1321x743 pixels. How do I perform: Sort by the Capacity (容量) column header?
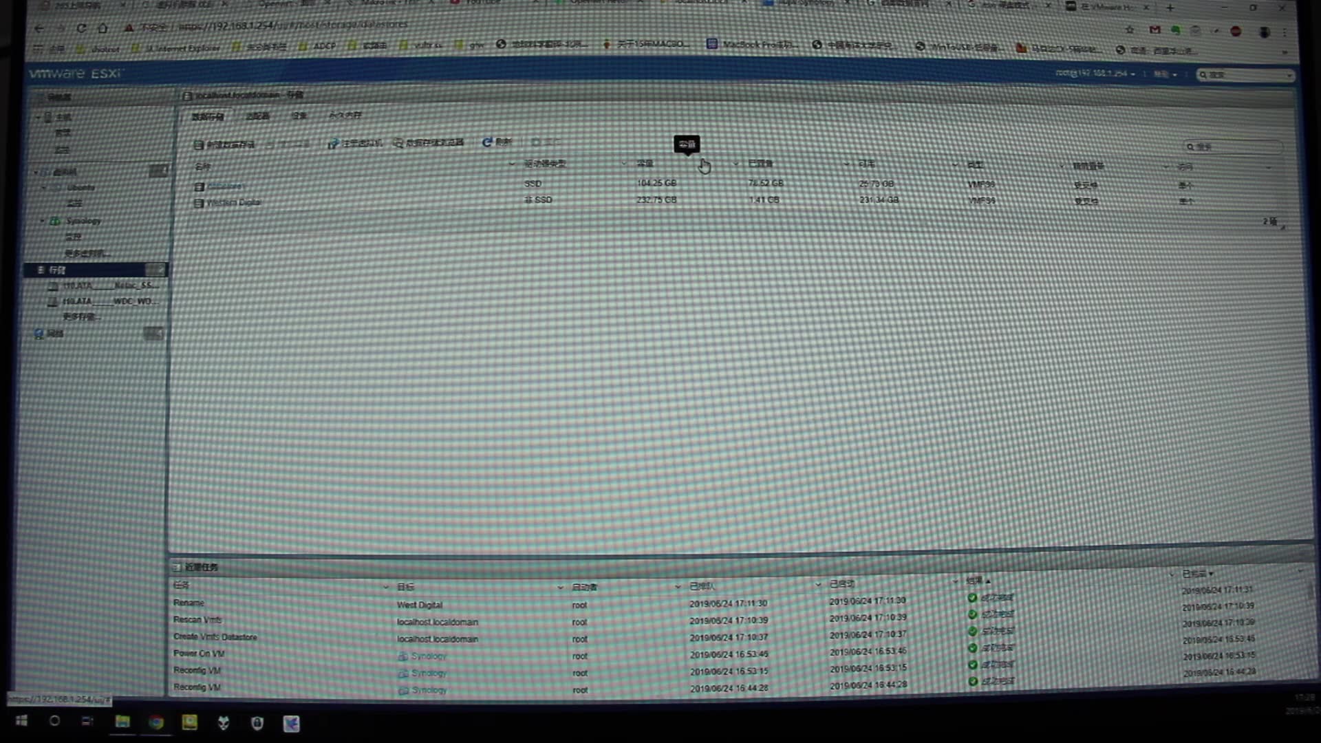coord(645,164)
